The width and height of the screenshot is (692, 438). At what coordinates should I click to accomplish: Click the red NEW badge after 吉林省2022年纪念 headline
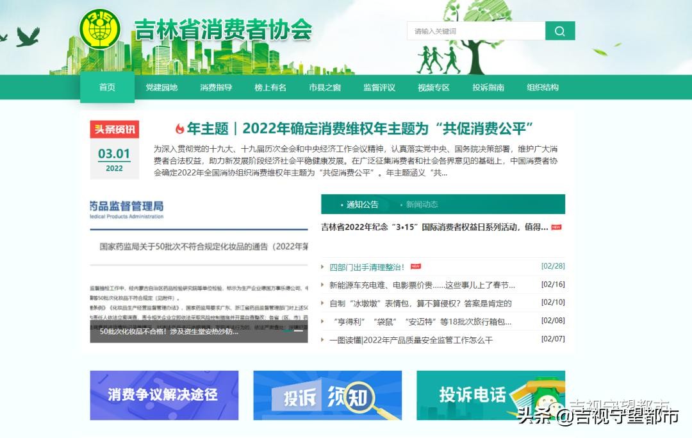[x=556, y=227]
